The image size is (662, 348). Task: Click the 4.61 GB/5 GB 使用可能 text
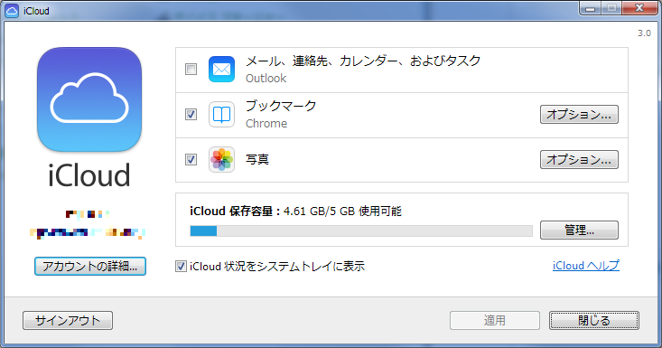(342, 212)
